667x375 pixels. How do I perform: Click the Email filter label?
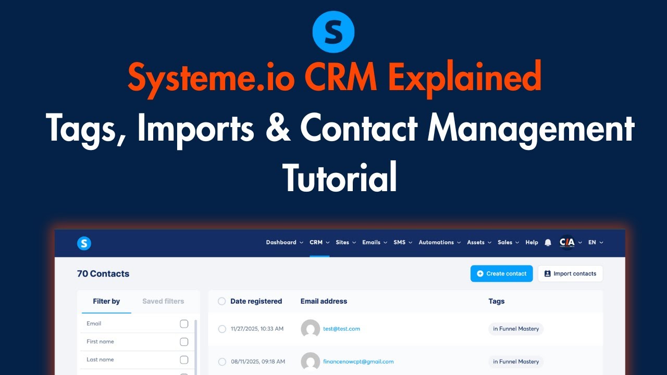click(x=94, y=323)
